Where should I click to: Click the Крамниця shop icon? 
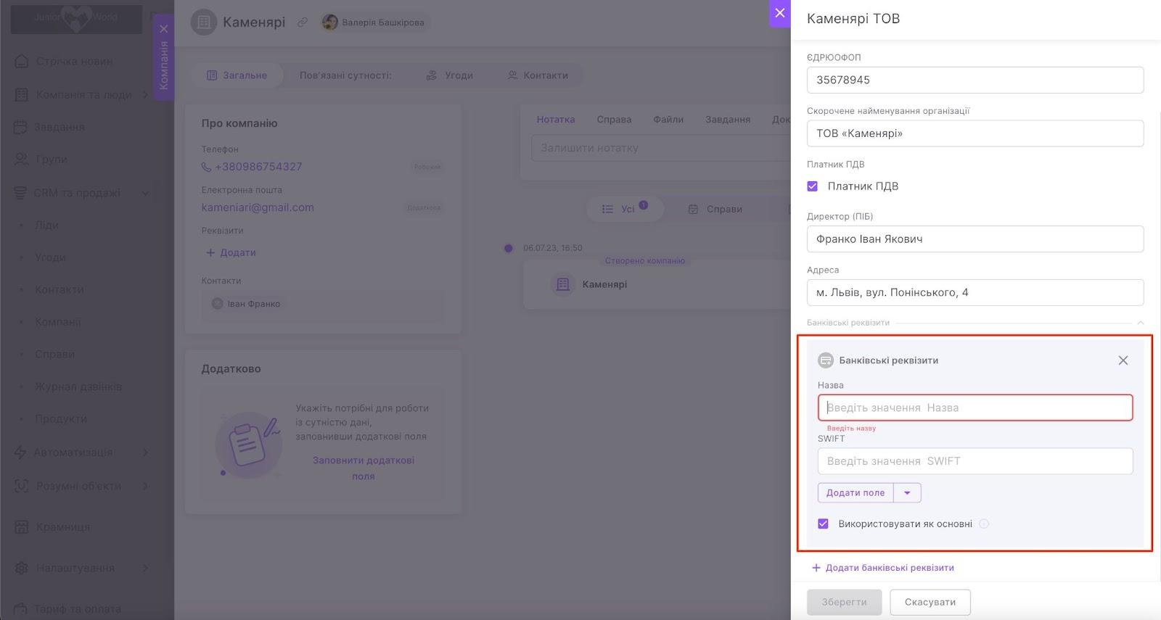tap(22, 527)
